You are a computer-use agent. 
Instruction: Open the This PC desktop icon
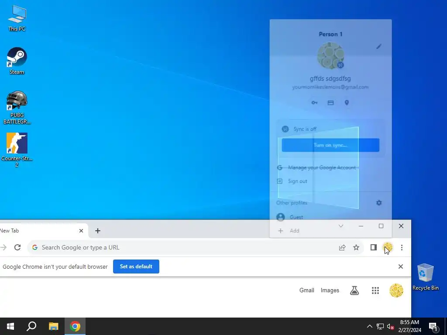[x=17, y=17]
